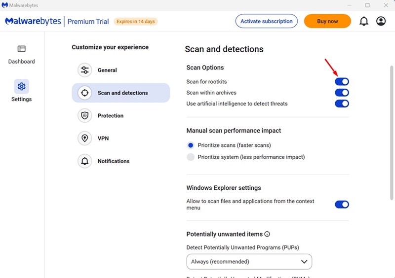The width and height of the screenshot is (395, 278).
Task: Toggle artificial intelligence threat detection
Action: 342,104
